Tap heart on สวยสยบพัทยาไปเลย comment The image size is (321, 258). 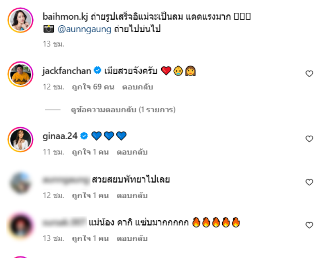[x=309, y=182]
